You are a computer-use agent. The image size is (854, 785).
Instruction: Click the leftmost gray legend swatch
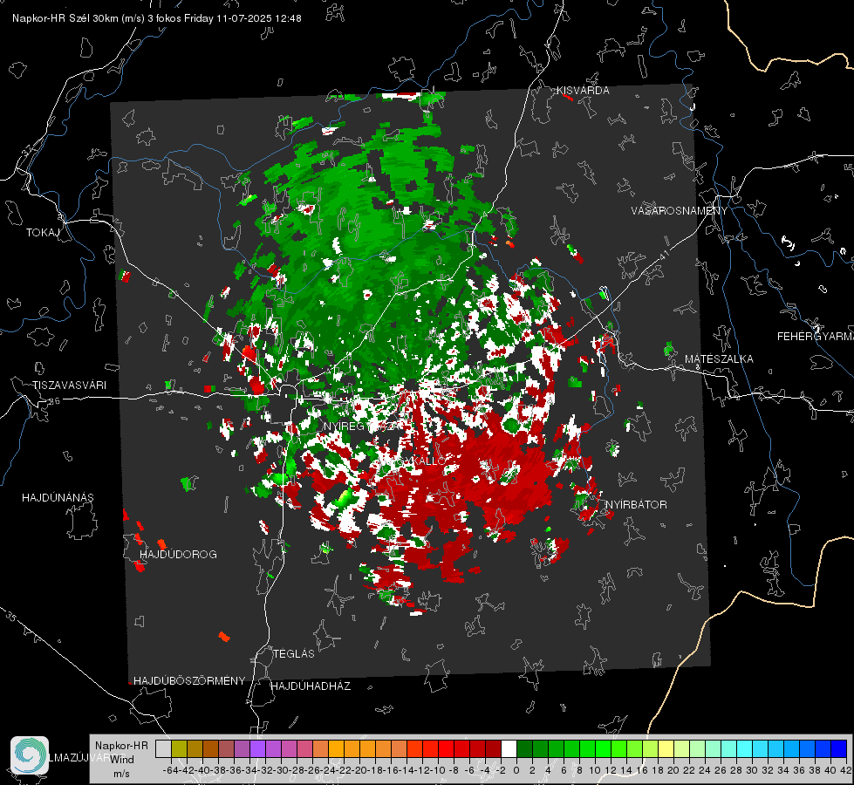point(163,749)
